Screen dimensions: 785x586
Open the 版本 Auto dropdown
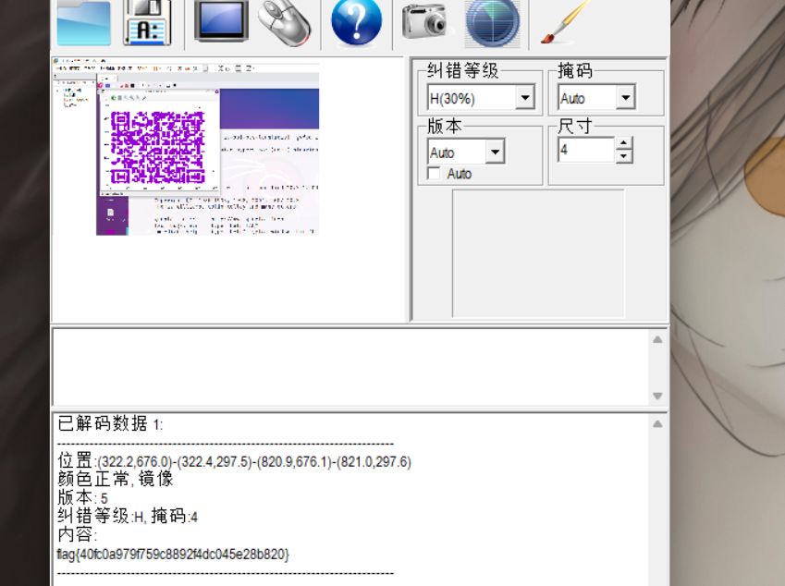coord(495,152)
